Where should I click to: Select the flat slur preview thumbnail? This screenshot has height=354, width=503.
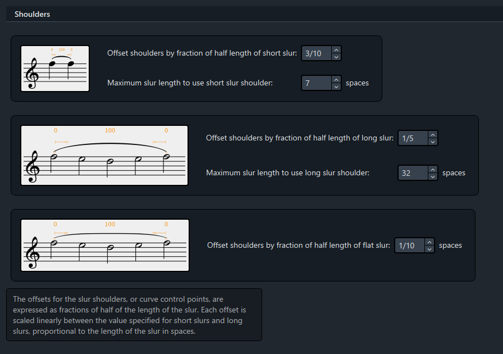[105, 245]
